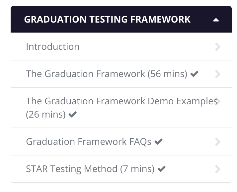Click the chevron on STAR Testing Method row
The image size is (237, 192).
click(218, 169)
